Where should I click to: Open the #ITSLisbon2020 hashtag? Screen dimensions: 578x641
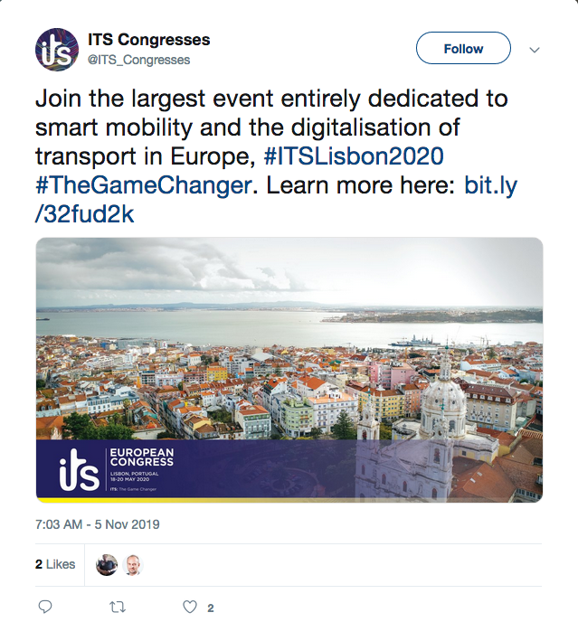coord(354,156)
